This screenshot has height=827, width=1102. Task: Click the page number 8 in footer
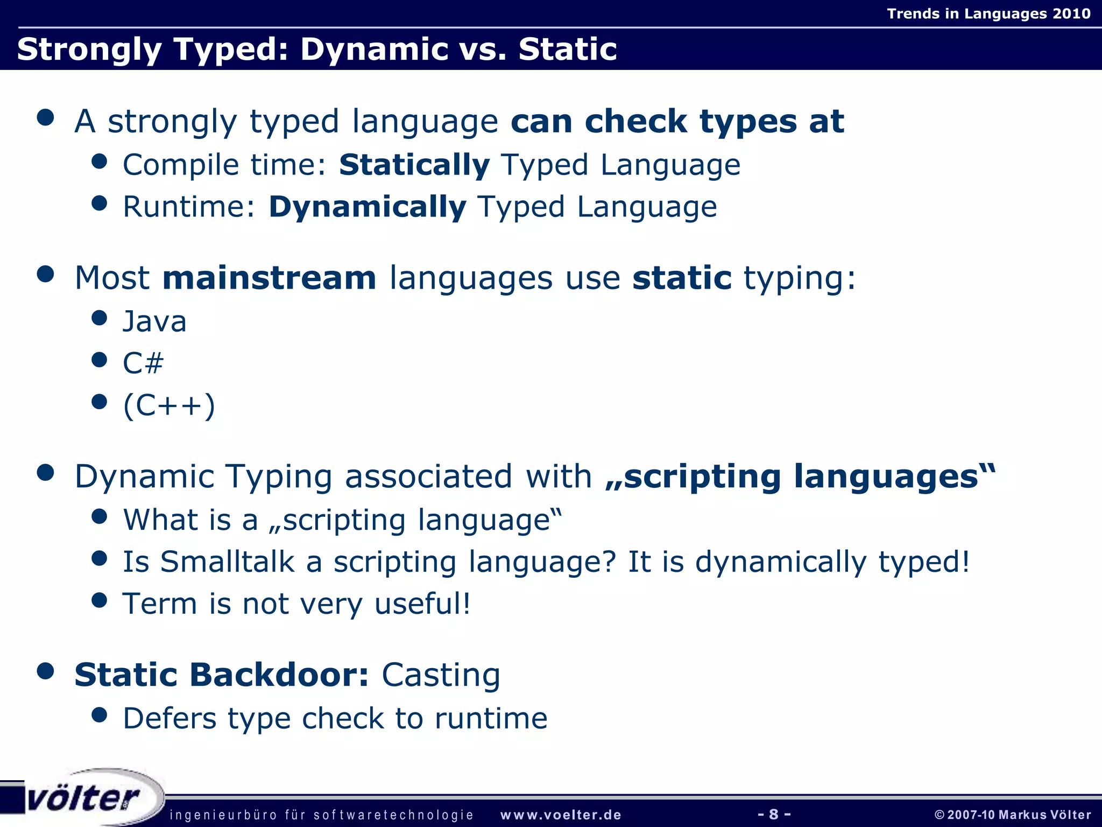pos(774,814)
